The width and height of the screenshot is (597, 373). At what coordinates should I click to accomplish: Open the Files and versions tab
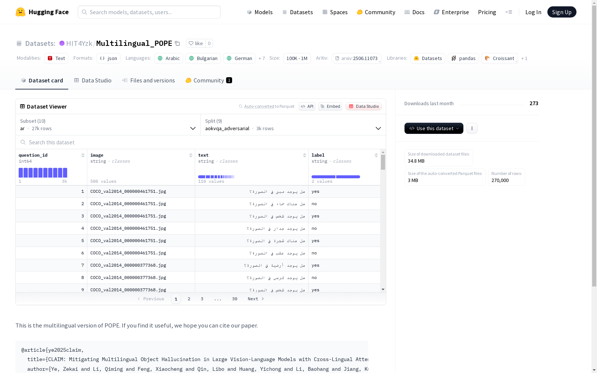pyautogui.click(x=149, y=81)
